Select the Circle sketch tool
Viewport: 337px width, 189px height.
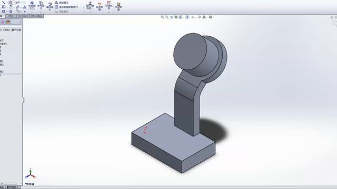[x=11, y=3]
